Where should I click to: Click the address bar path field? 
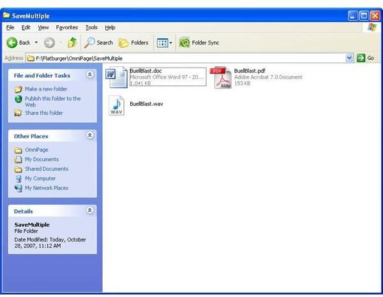pyautogui.click(x=186, y=58)
